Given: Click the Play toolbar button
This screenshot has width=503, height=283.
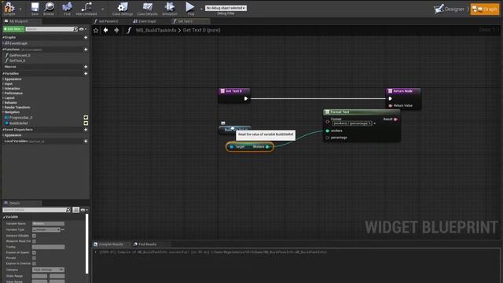Looking at the screenshot, I should 190,9.
